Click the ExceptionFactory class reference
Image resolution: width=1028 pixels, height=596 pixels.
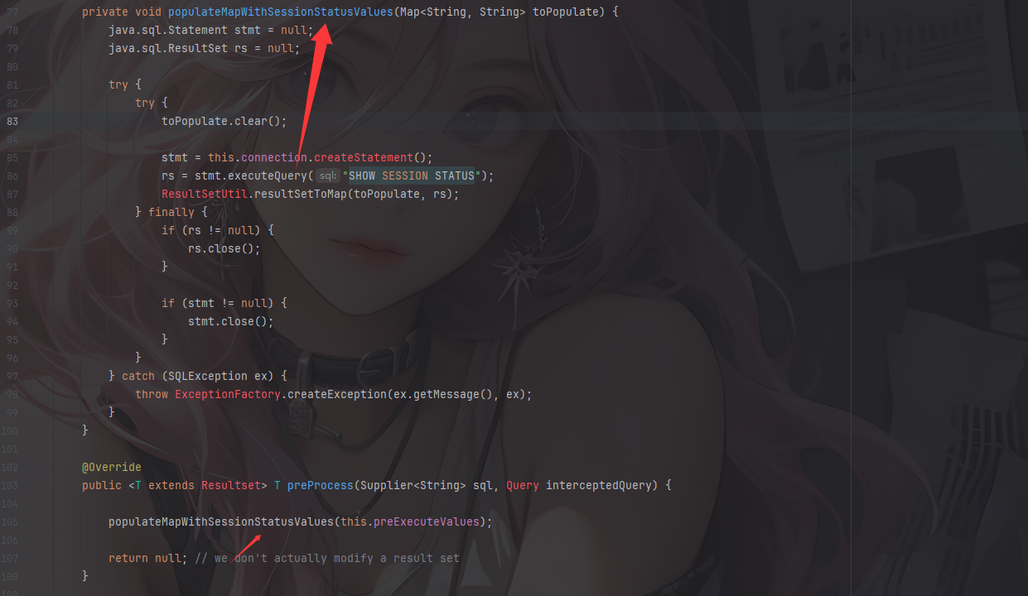coord(227,394)
